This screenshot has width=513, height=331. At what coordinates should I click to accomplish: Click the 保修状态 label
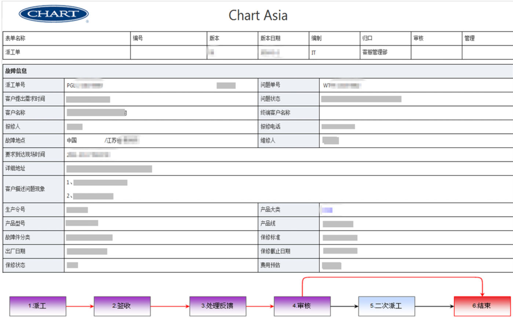pos(15,266)
